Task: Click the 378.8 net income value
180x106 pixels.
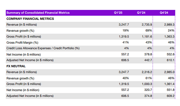Action: pyautogui.click(x=148, y=54)
